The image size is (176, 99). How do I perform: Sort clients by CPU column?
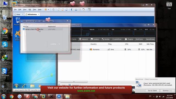coord(127,44)
